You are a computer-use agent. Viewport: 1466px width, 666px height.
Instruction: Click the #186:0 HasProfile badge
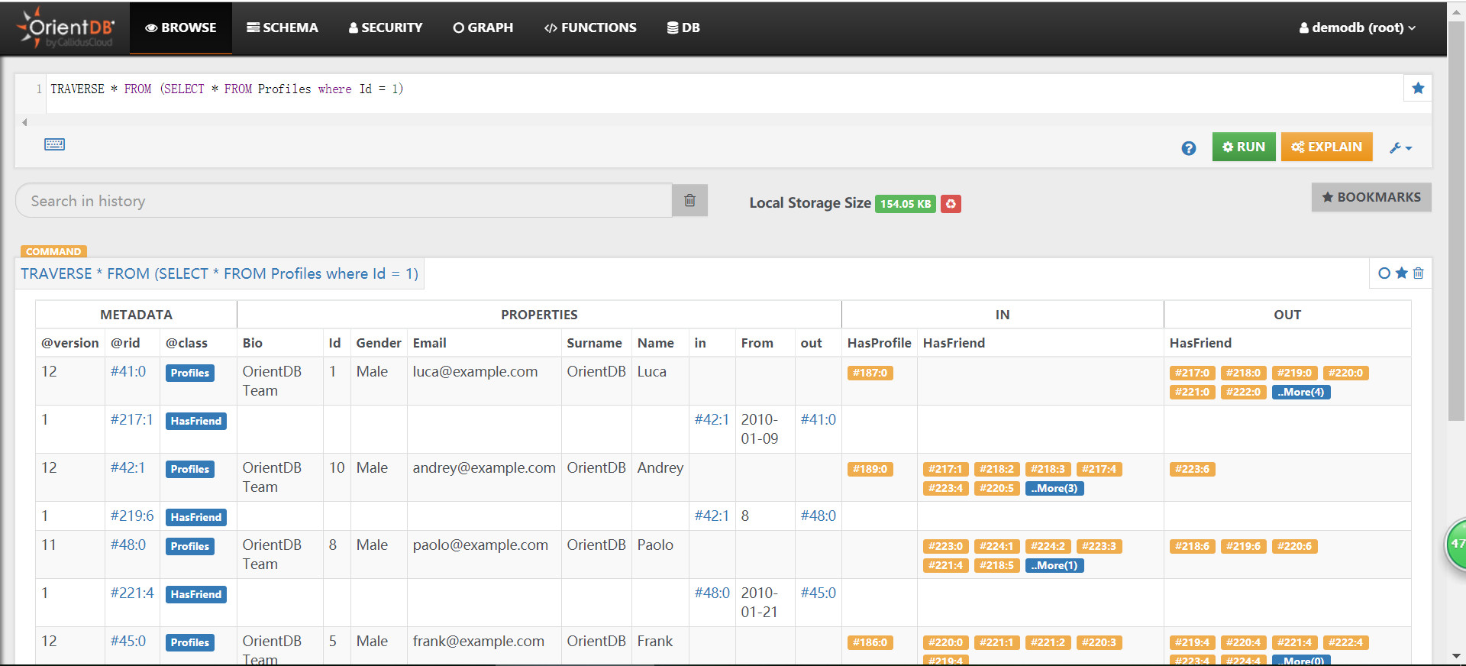870,642
